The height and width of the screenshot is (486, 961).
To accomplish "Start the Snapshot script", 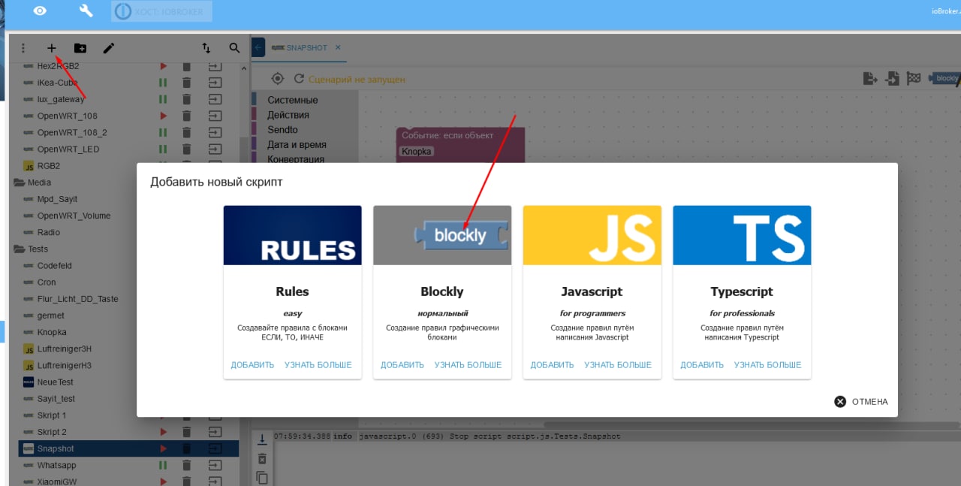I will point(163,448).
